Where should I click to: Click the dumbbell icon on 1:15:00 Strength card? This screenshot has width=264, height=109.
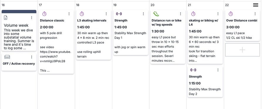tap(193, 70)
